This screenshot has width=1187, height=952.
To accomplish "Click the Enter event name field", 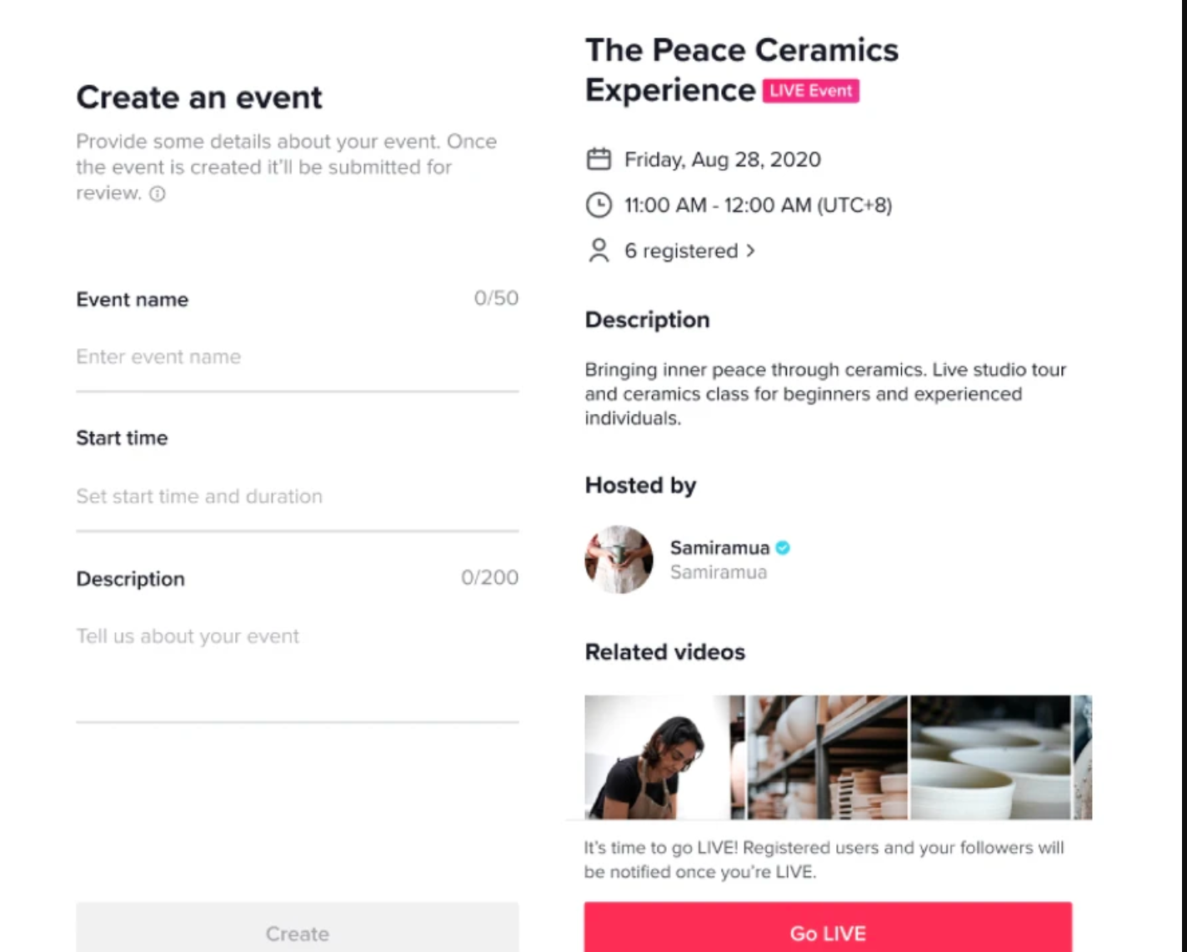I will click(297, 357).
